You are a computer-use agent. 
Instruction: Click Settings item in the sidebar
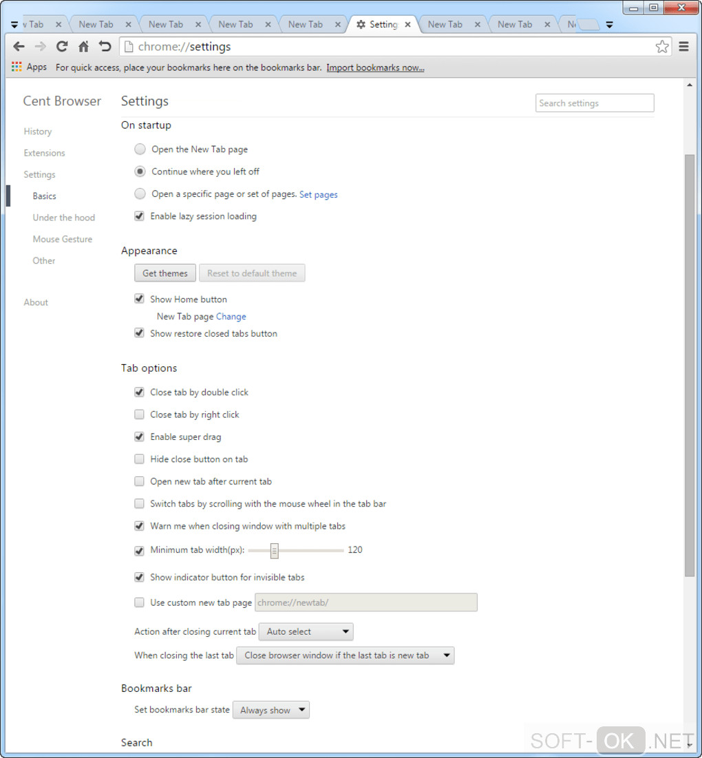pos(40,174)
